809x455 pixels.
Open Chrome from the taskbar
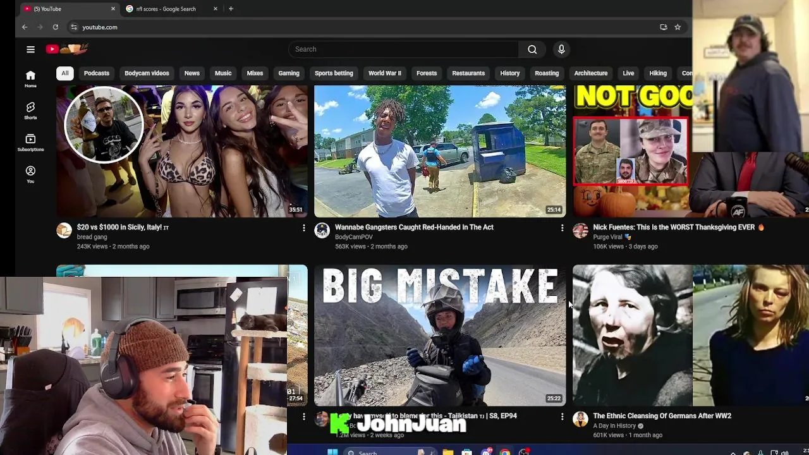pyautogui.click(x=504, y=452)
